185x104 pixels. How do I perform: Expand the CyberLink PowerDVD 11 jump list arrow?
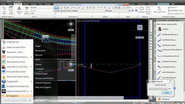[x=31, y=91]
